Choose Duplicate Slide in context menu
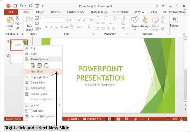Screen dimensions: 190x132 pyautogui.click(x=43, y=77)
